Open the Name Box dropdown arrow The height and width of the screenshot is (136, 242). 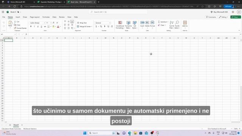click(x=15, y=34)
